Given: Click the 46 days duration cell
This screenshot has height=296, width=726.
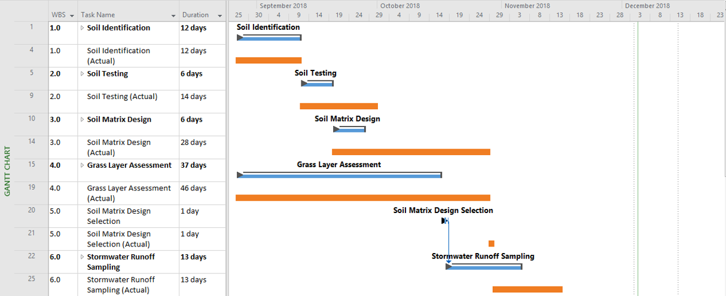Looking at the screenshot, I should click(x=202, y=189).
